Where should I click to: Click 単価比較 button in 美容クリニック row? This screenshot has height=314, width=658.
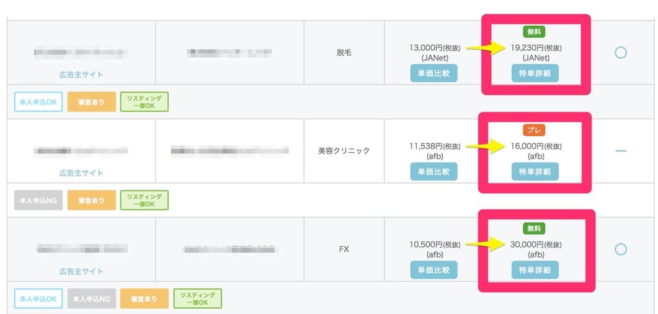coord(434,171)
